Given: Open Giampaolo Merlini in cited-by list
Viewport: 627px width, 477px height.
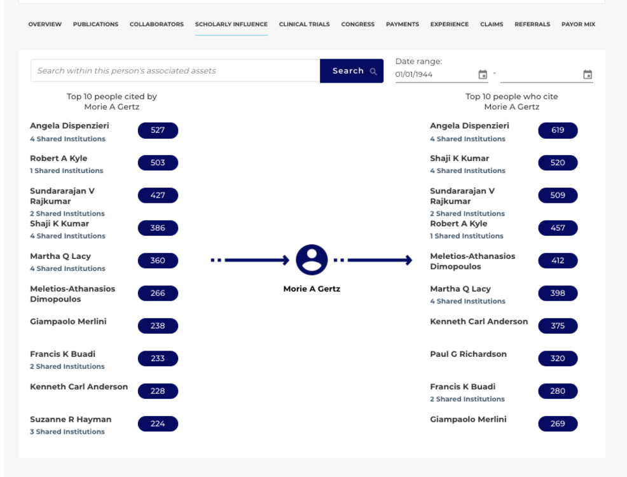Looking at the screenshot, I should (x=68, y=321).
